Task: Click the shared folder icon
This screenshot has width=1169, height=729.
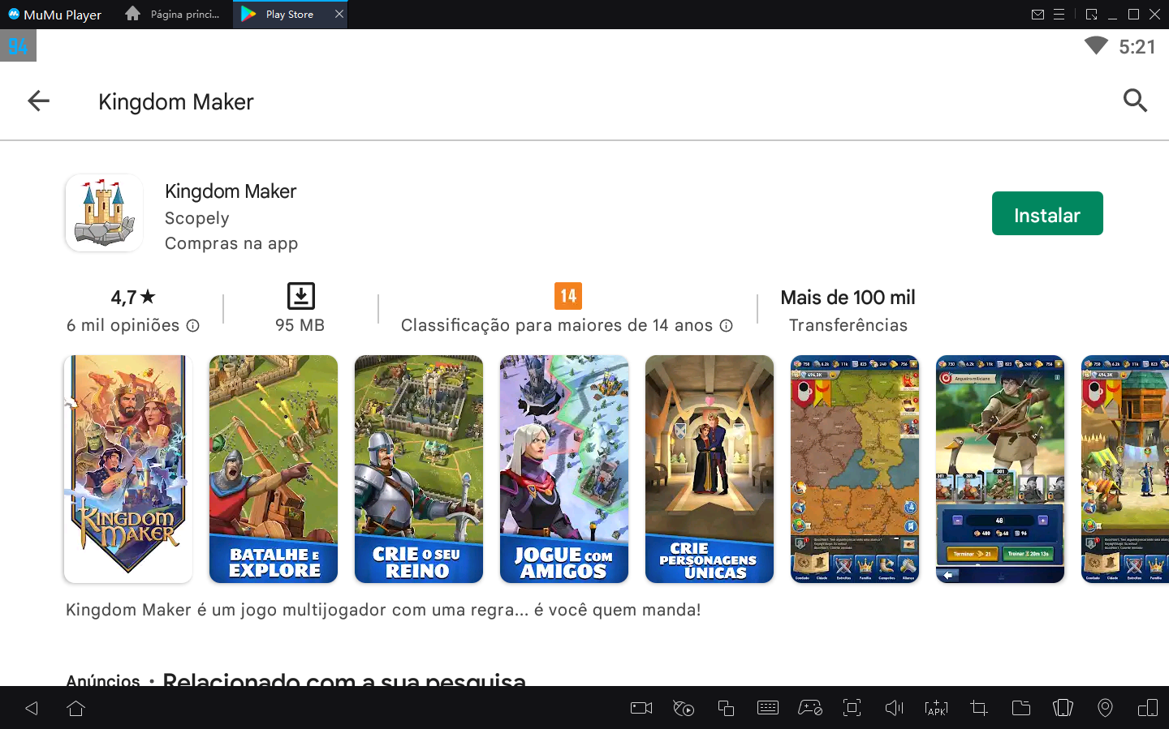Action: [1020, 708]
